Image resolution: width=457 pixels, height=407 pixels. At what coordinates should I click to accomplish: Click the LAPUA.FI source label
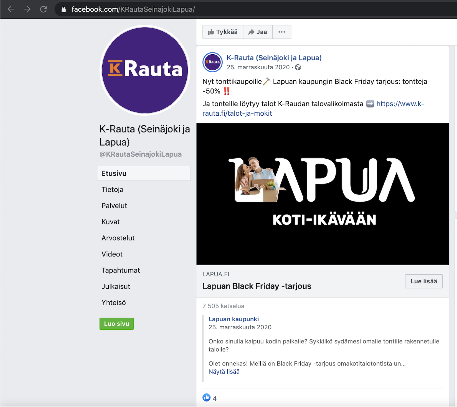coord(216,274)
